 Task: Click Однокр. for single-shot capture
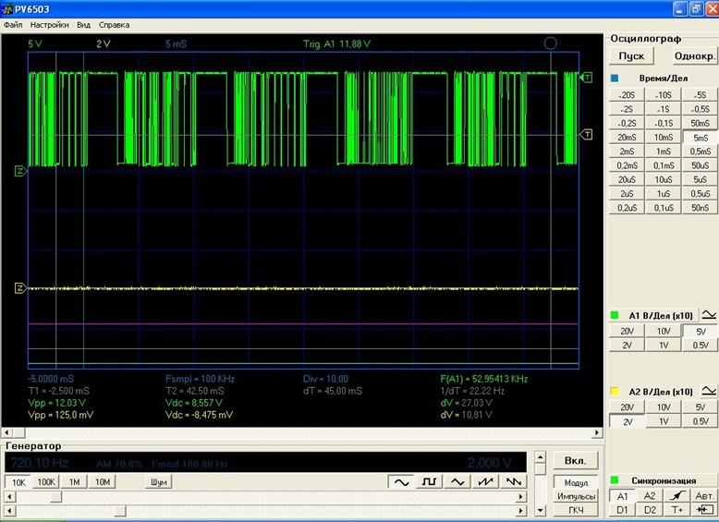(x=695, y=56)
